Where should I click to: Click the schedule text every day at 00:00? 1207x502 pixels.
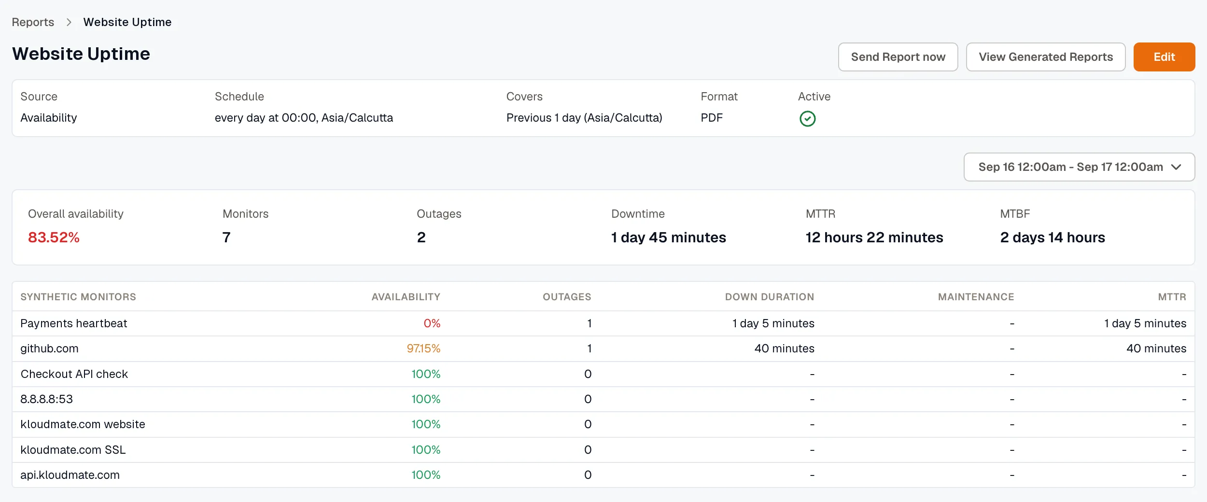click(x=304, y=118)
